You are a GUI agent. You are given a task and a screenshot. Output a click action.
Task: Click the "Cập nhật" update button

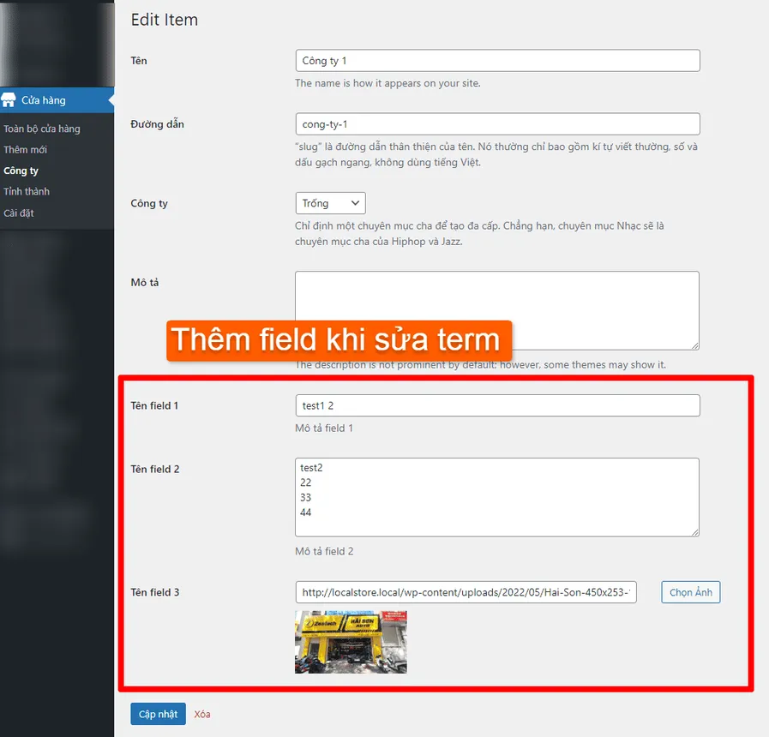click(x=158, y=713)
